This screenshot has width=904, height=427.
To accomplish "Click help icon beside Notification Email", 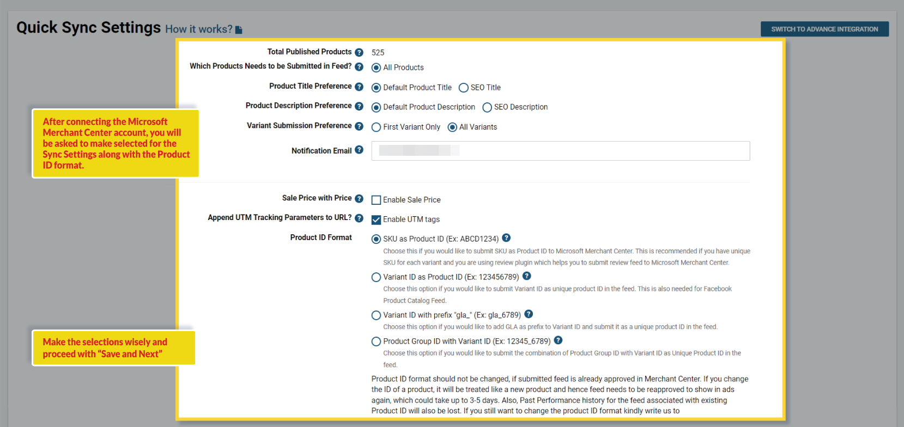I will pos(359,150).
